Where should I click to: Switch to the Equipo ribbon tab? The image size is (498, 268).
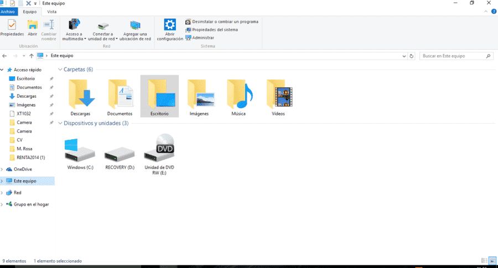29,12
